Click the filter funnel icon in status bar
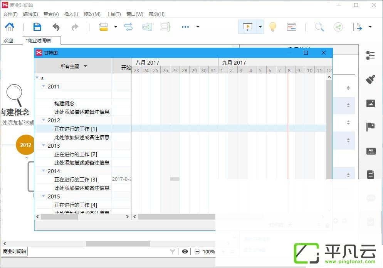Image resolution: width=383 pixels, height=268 pixels. 173,251
